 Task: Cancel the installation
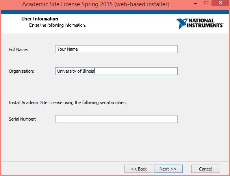click(x=206, y=169)
